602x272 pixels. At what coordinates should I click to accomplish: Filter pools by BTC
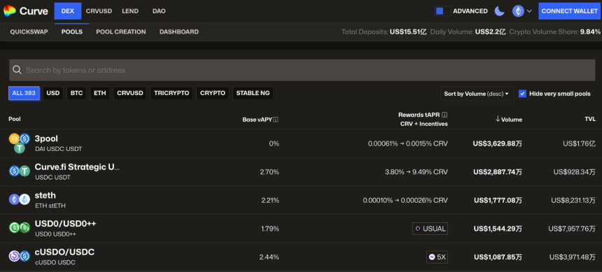[x=76, y=93]
